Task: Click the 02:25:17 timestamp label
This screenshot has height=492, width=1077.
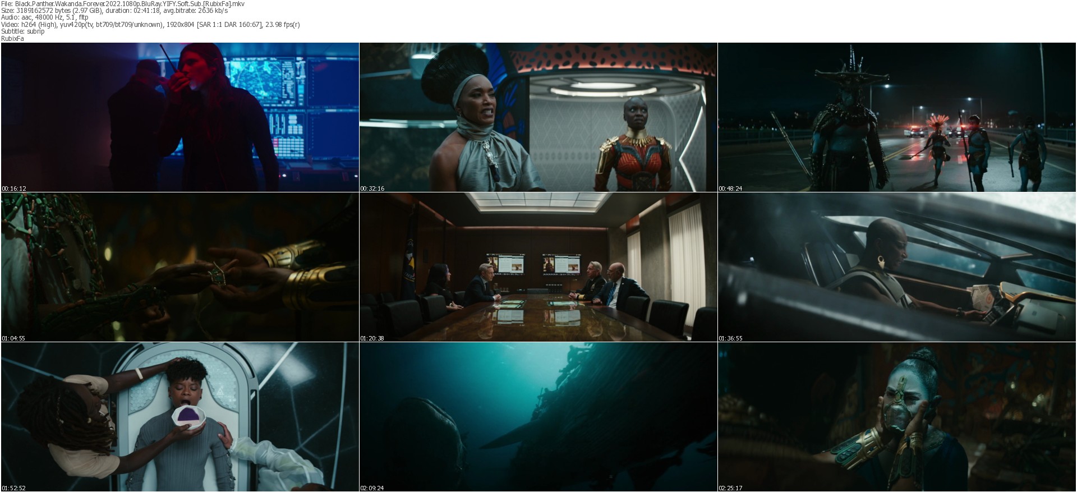Action: 730,488
